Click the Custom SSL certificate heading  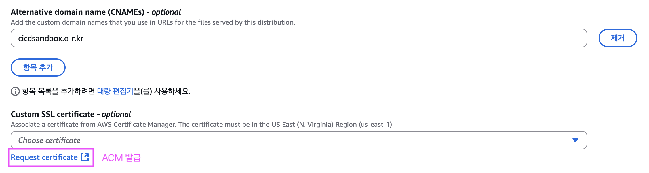(52, 114)
